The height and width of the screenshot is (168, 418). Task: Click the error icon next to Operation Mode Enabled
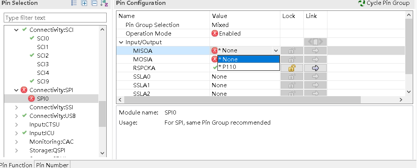point(214,33)
